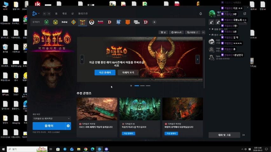The image size is (271, 152).
Task: Select StarCraft icon
Action: (x=119, y=22)
